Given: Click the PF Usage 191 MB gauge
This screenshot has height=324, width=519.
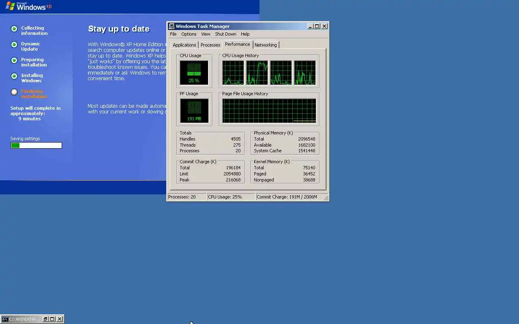Looking at the screenshot, I should (x=194, y=111).
